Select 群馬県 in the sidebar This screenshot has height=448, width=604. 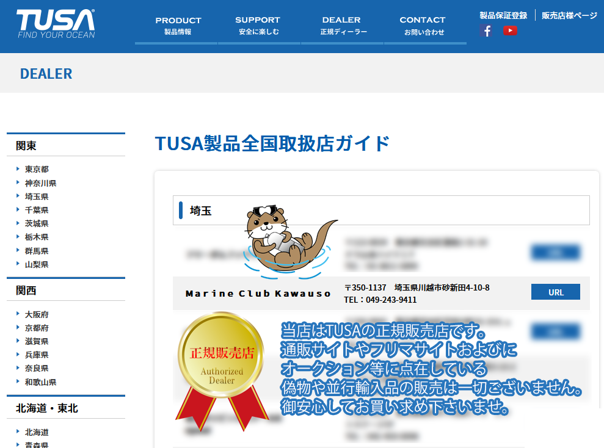point(37,251)
